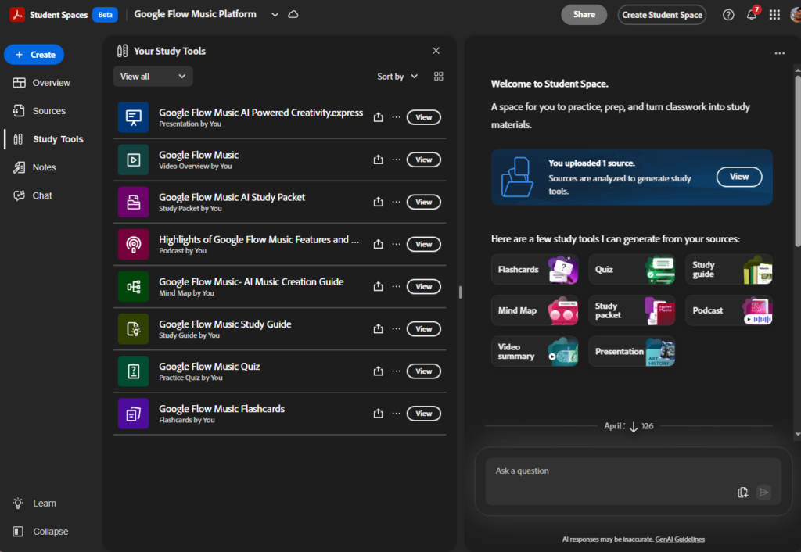Open the help question mark icon

pyautogui.click(x=728, y=15)
